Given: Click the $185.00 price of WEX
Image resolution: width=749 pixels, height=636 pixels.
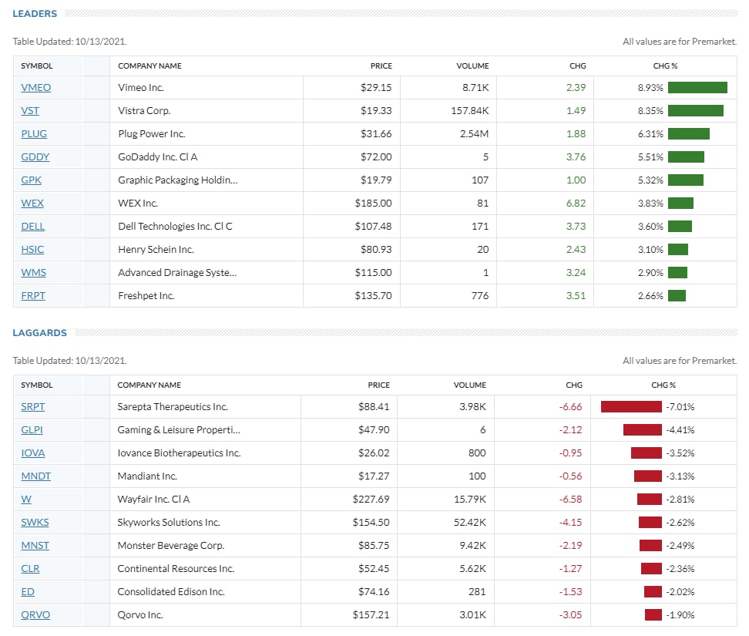Looking at the screenshot, I should tap(373, 203).
